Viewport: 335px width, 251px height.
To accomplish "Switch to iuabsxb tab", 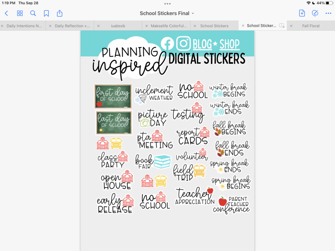I will pos(118,26).
